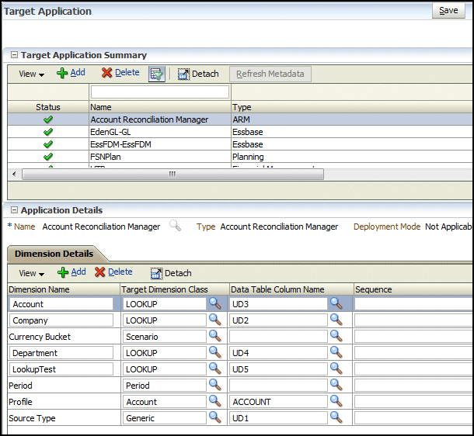Image resolution: width=474 pixels, height=436 pixels.
Task: Search Target Dimension Class for Account row
Action: coord(214,304)
